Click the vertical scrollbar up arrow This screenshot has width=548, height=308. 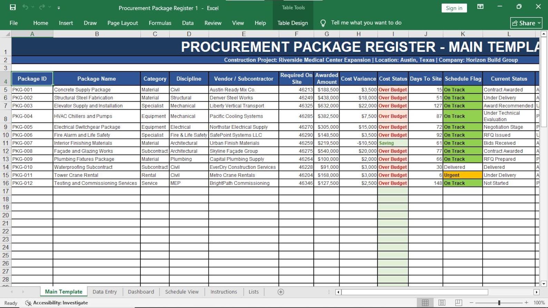pos(544,34)
